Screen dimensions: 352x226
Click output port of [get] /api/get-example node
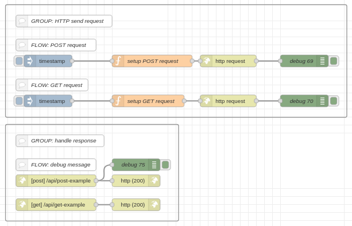click(x=96, y=205)
